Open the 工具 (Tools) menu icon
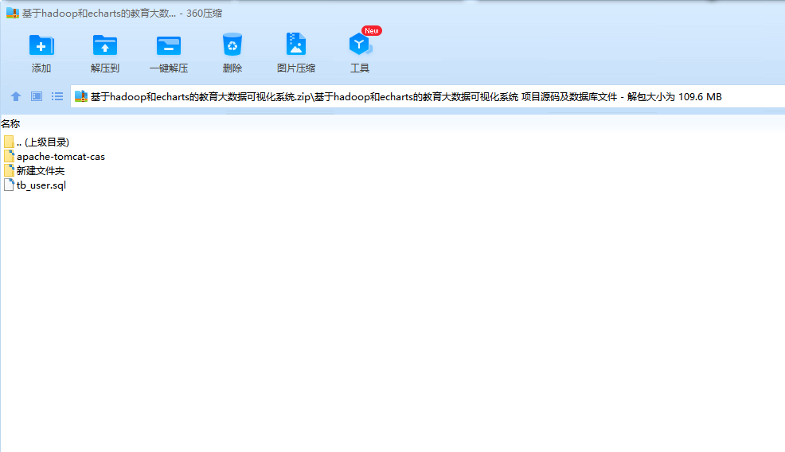This screenshot has width=785, height=452. pos(360,45)
